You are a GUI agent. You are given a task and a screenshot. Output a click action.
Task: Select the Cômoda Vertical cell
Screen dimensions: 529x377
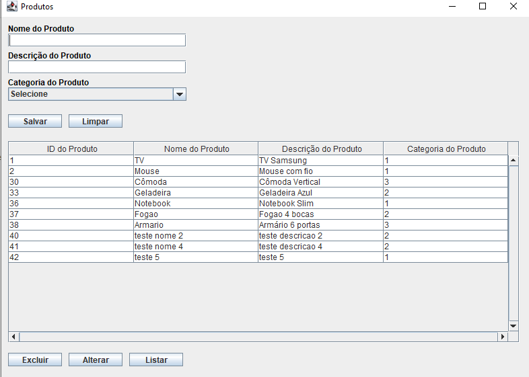tap(321, 182)
